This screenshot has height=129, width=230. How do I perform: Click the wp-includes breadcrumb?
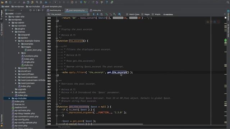(33, 6)
